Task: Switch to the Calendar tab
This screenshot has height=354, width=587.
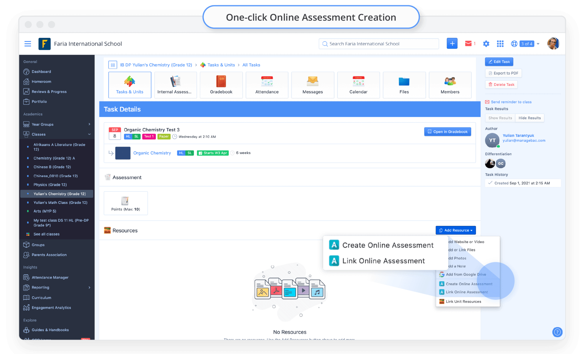Action: pyautogui.click(x=358, y=85)
